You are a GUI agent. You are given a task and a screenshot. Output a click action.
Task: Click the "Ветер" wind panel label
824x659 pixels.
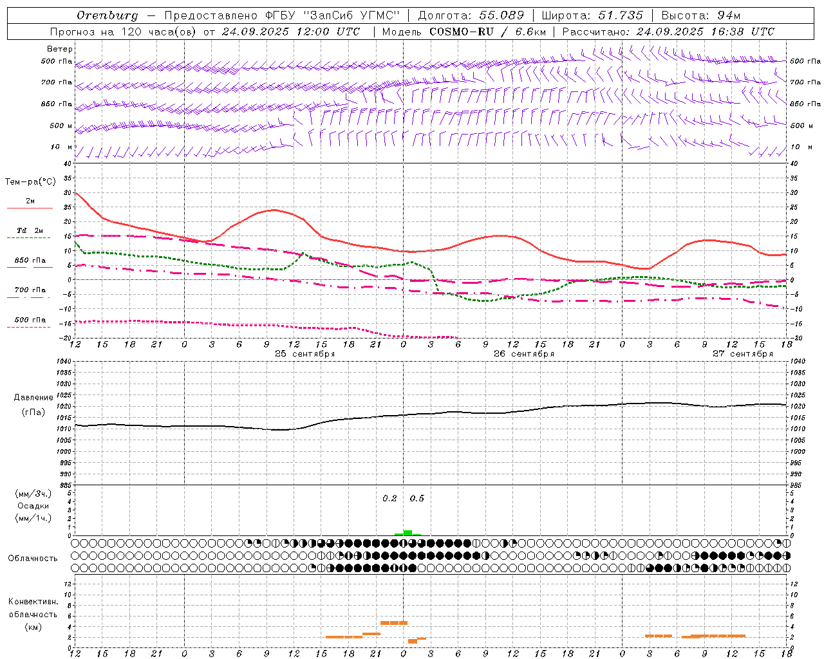60,49
